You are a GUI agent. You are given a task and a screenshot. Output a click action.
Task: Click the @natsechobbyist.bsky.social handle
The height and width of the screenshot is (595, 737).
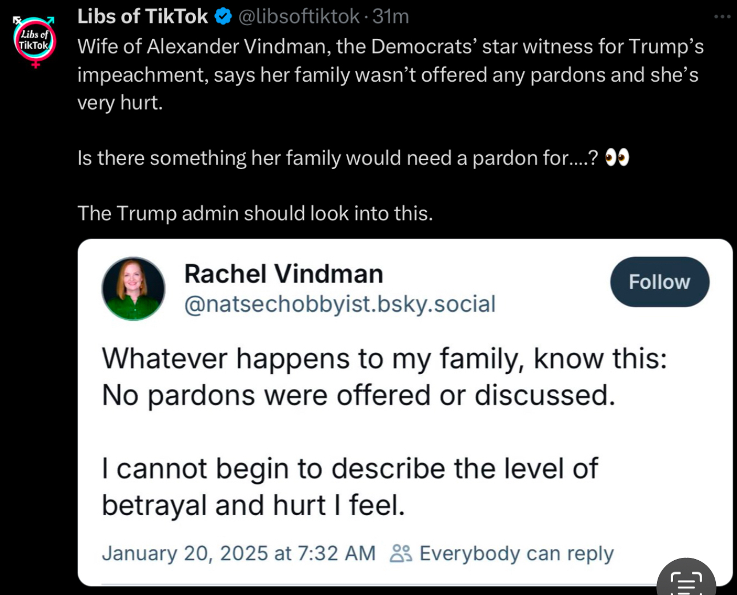pyautogui.click(x=339, y=304)
